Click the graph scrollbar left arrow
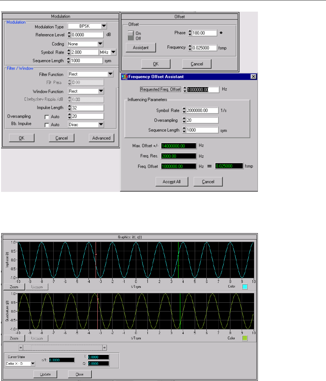326x381 pixels. pos(21,347)
